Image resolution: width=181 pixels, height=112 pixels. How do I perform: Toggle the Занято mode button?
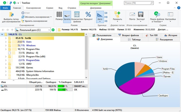click(x=67, y=17)
